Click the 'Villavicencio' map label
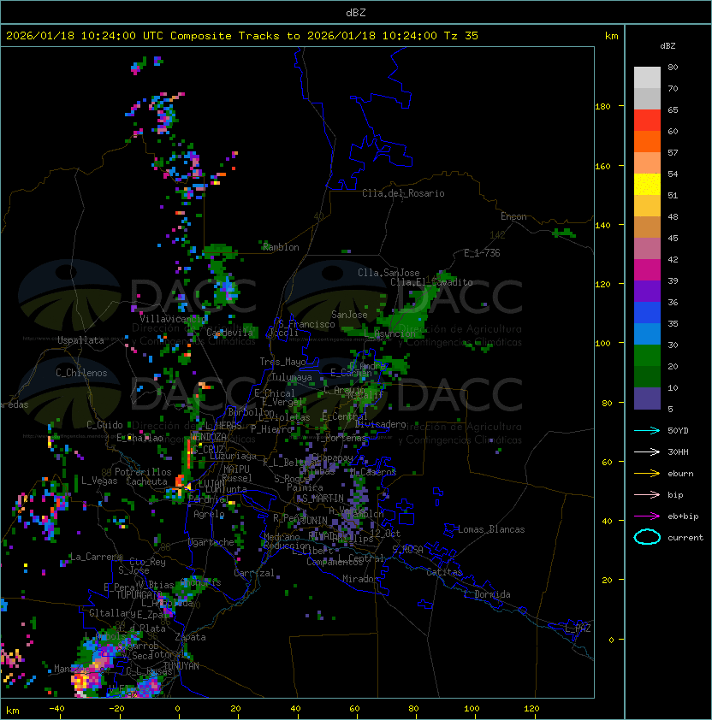This screenshot has height=720, width=712. point(173,319)
